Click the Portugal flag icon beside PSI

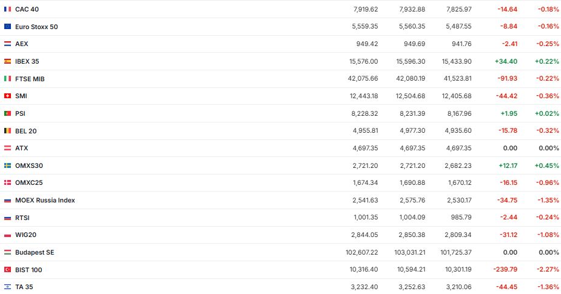(7, 113)
